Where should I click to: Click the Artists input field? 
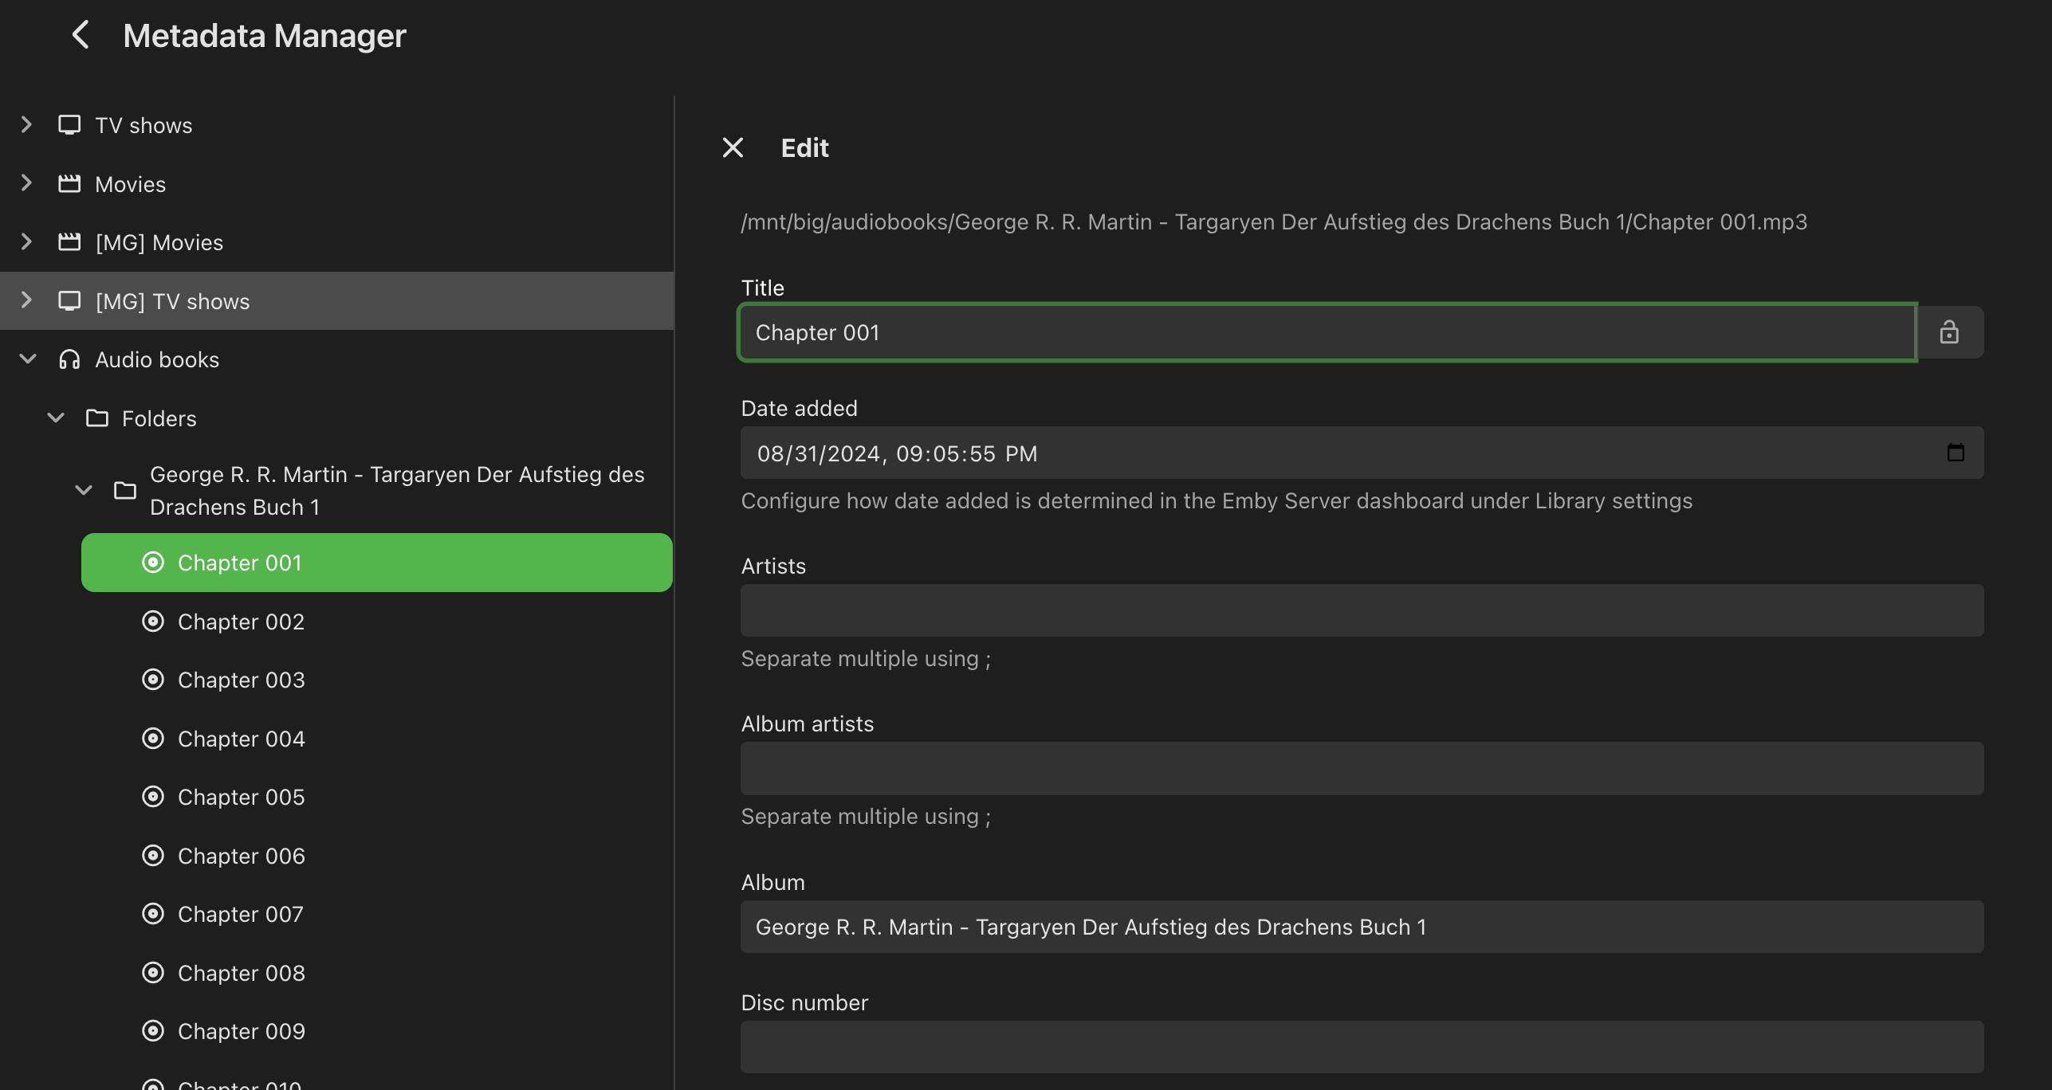(x=1362, y=610)
